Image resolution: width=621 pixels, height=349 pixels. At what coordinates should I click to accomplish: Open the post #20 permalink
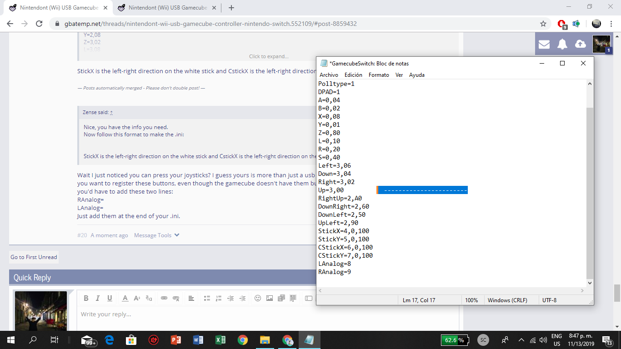click(x=82, y=235)
